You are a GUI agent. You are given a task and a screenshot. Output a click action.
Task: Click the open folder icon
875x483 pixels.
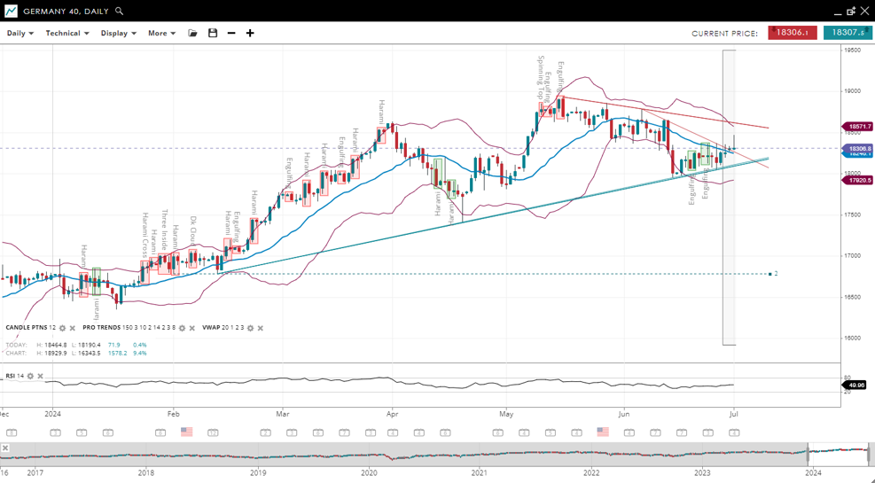click(x=192, y=34)
